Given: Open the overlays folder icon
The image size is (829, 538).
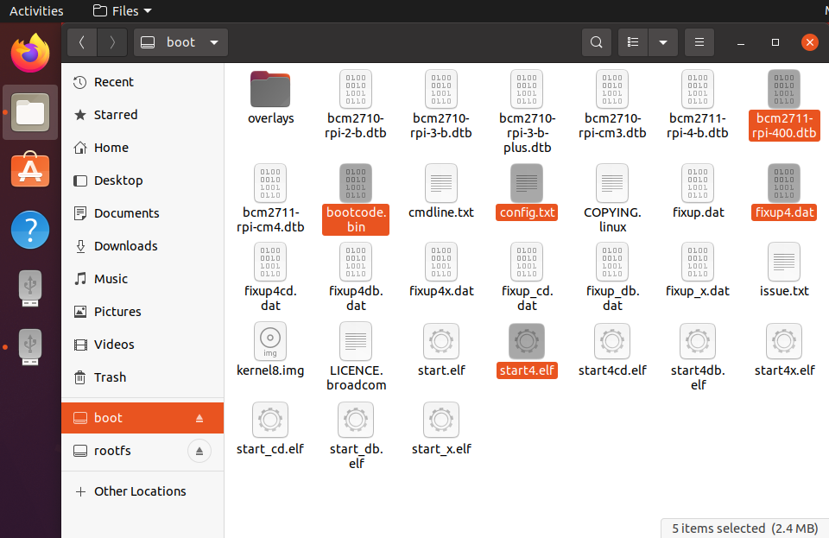Looking at the screenshot, I should click(270, 89).
